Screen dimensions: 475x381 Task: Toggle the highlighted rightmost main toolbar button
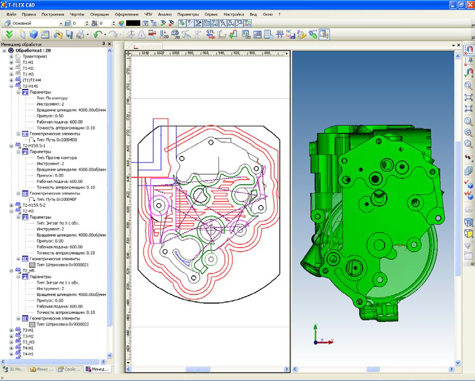(x=325, y=35)
